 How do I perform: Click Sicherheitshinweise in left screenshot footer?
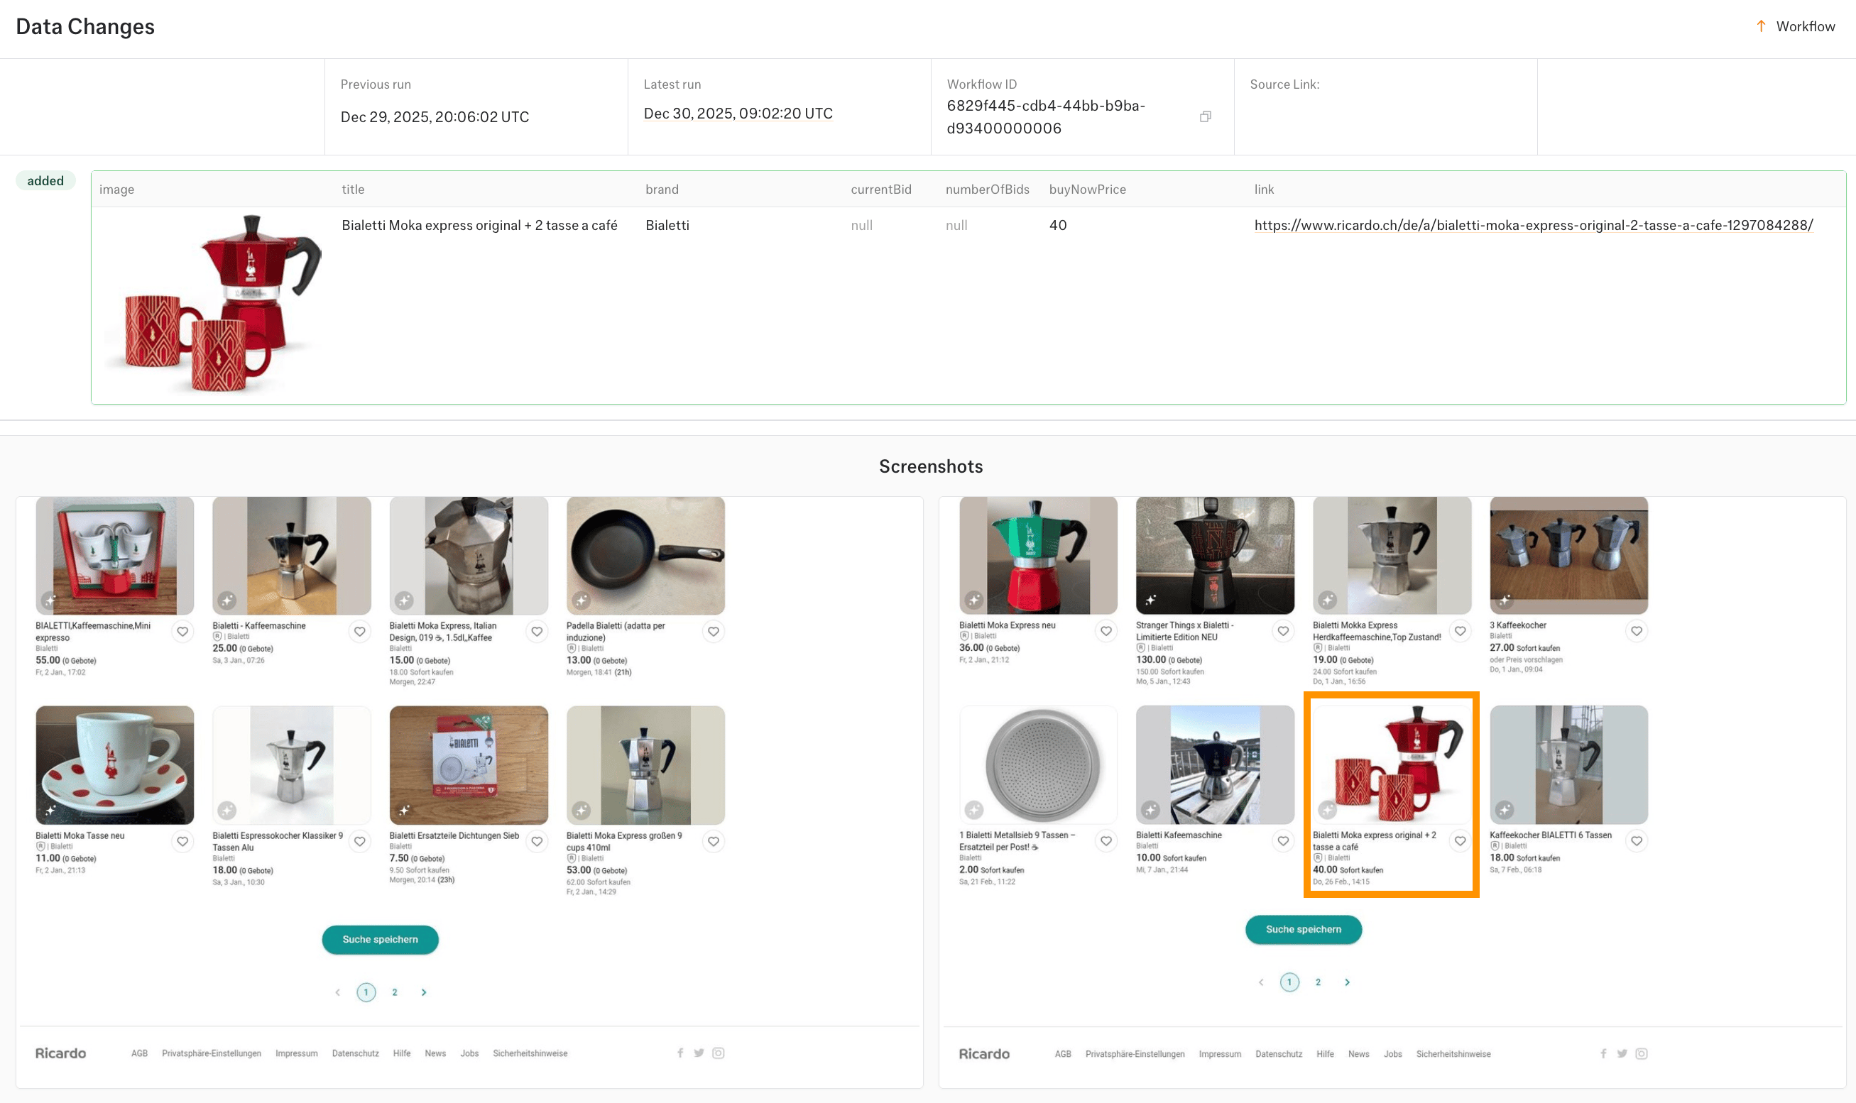[x=530, y=1053]
